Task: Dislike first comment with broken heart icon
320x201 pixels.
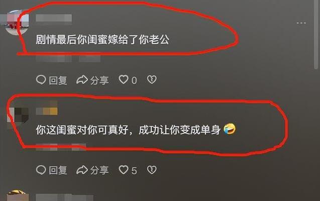Action: (152, 79)
